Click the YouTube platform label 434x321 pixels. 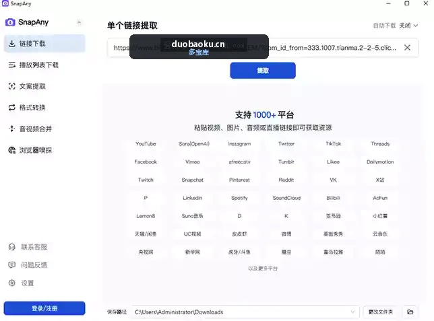(x=146, y=144)
